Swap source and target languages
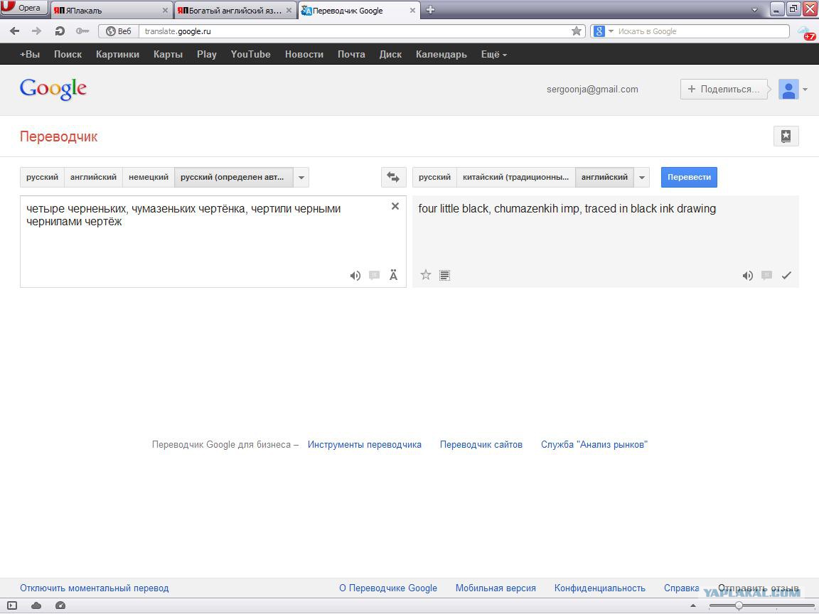Screen dimensions: 819x614 click(393, 177)
